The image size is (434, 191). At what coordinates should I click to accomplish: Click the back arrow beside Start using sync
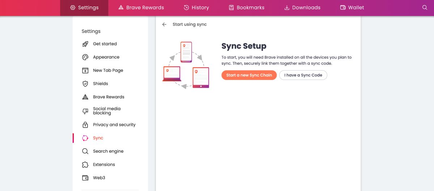click(164, 25)
